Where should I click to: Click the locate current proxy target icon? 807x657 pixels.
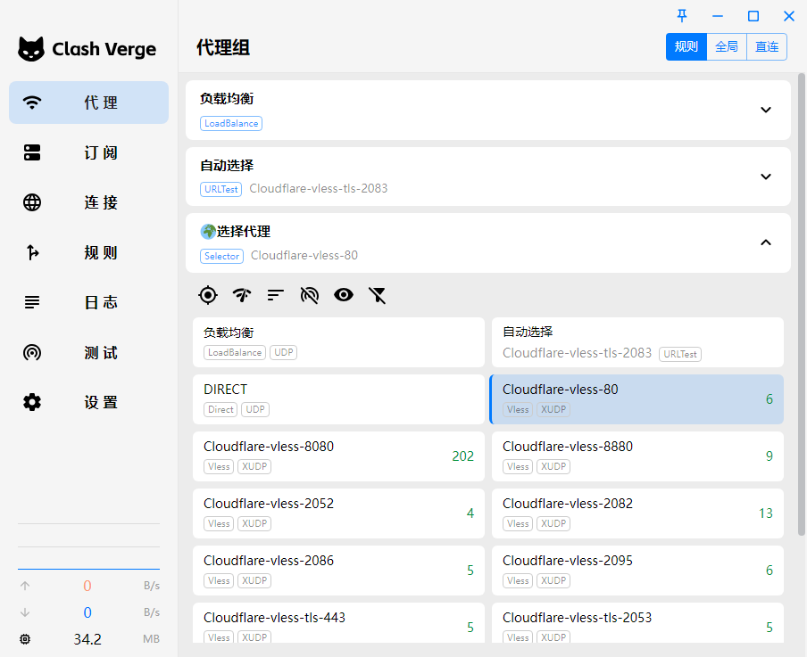208,295
